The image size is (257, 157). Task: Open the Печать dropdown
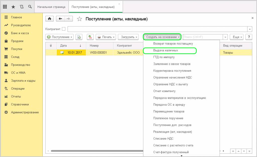(106, 37)
